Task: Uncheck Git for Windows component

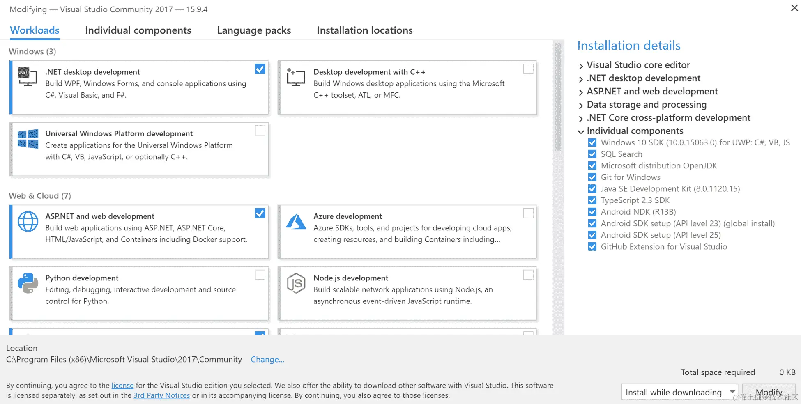Action: [592, 177]
